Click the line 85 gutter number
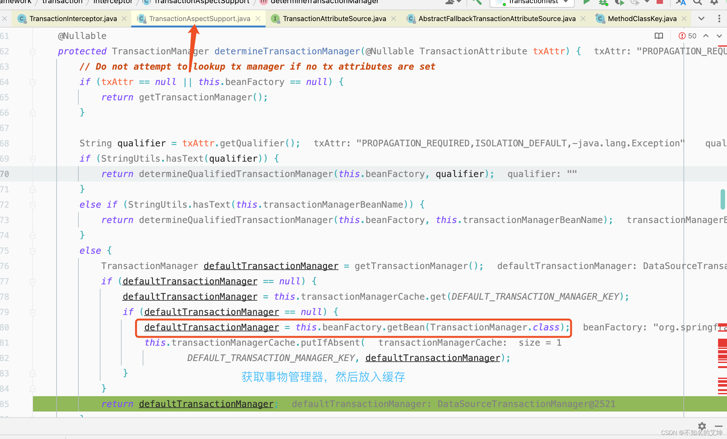Viewport: 727px width, 439px height. tap(4, 404)
